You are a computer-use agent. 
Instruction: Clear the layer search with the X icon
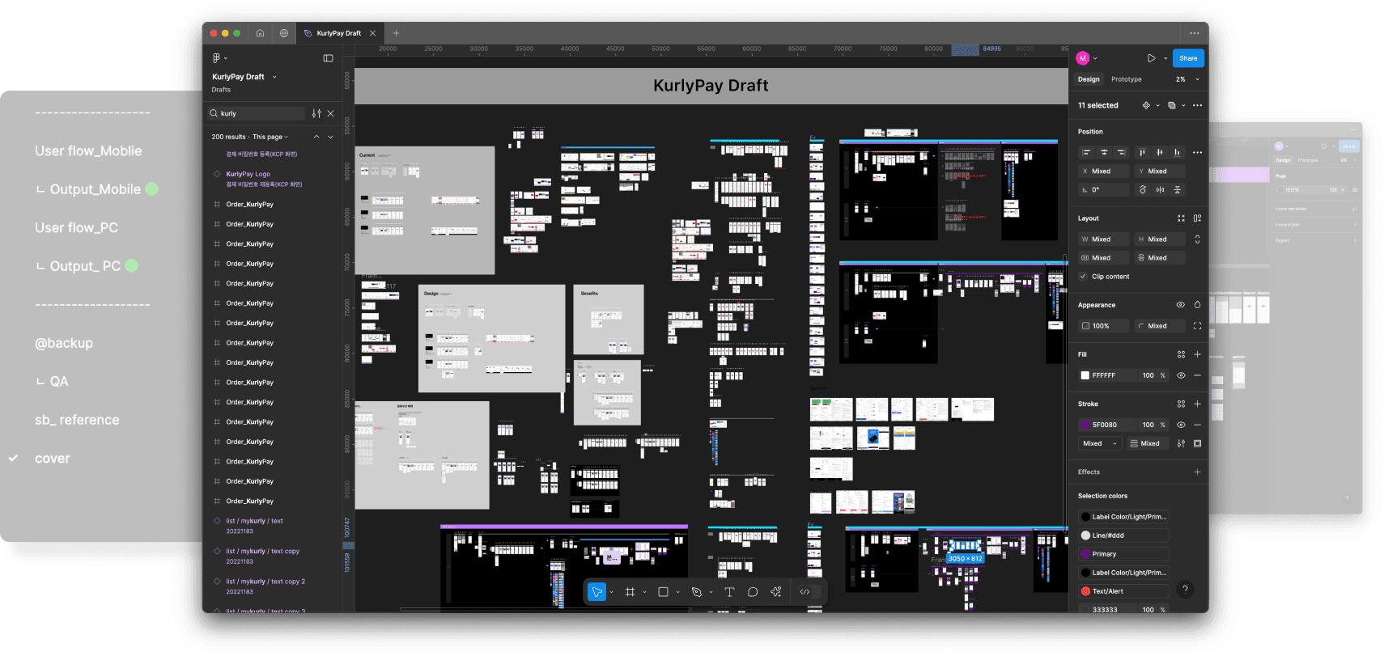point(330,113)
